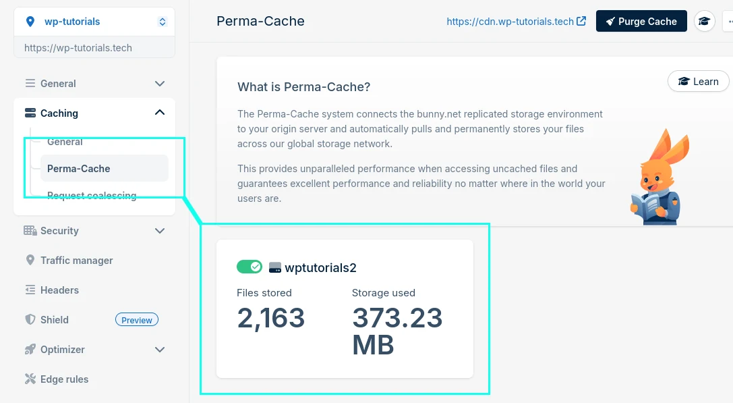Click the Security firewall icon
This screenshot has width=733, height=403.
click(30, 231)
